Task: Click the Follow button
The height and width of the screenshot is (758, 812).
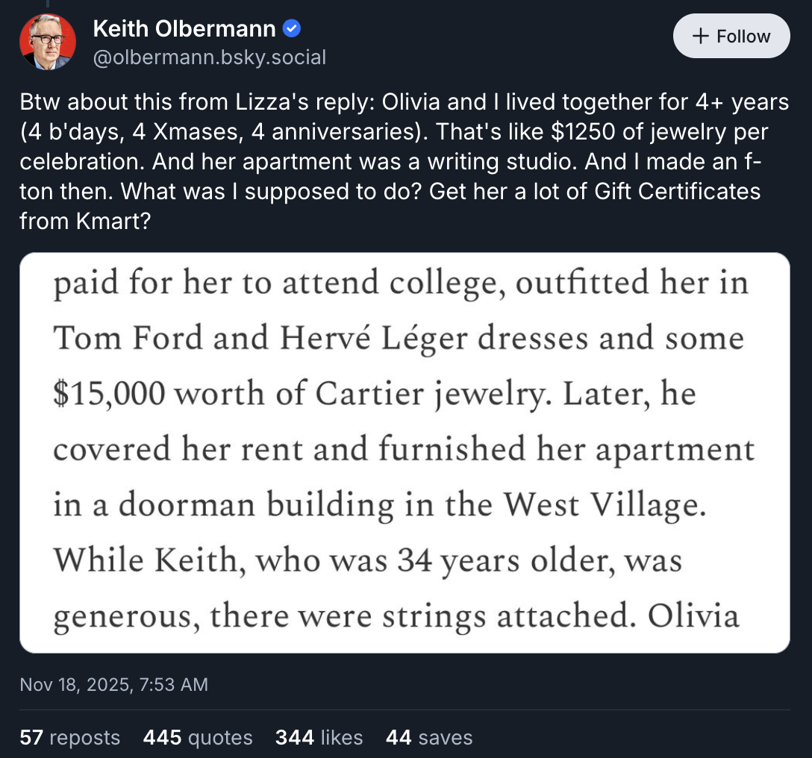Action: click(731, 36)
